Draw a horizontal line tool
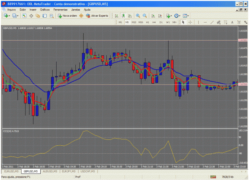 (205, 22)
